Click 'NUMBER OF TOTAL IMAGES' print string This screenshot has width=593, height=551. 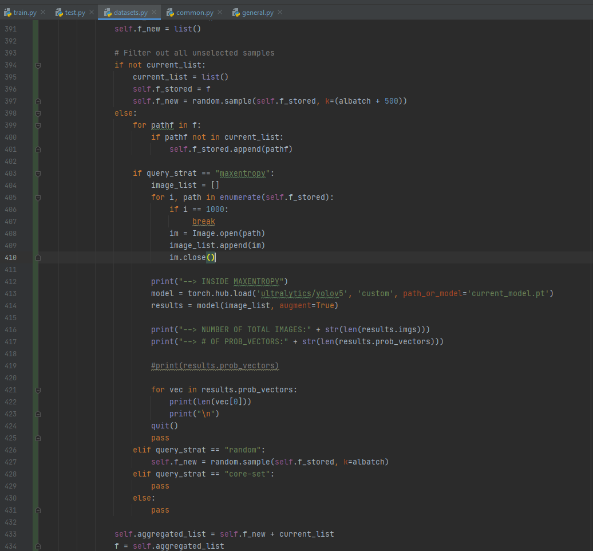[254, 329]
